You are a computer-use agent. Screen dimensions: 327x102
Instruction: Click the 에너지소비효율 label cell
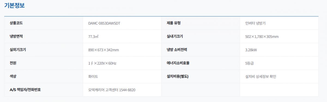pos(201,63)
